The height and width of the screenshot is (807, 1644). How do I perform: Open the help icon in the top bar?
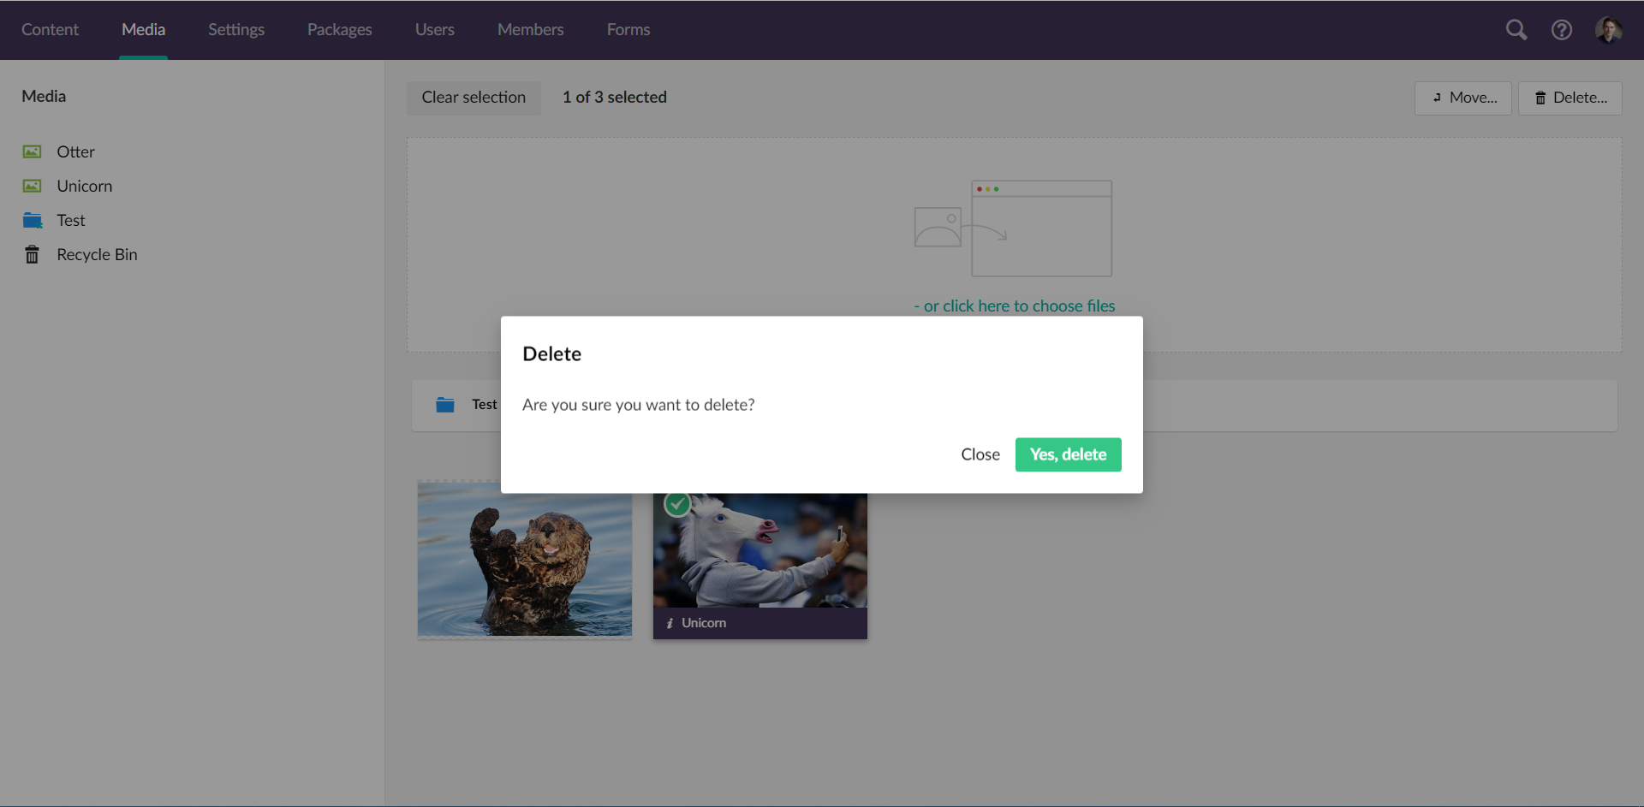point(1561,29)
